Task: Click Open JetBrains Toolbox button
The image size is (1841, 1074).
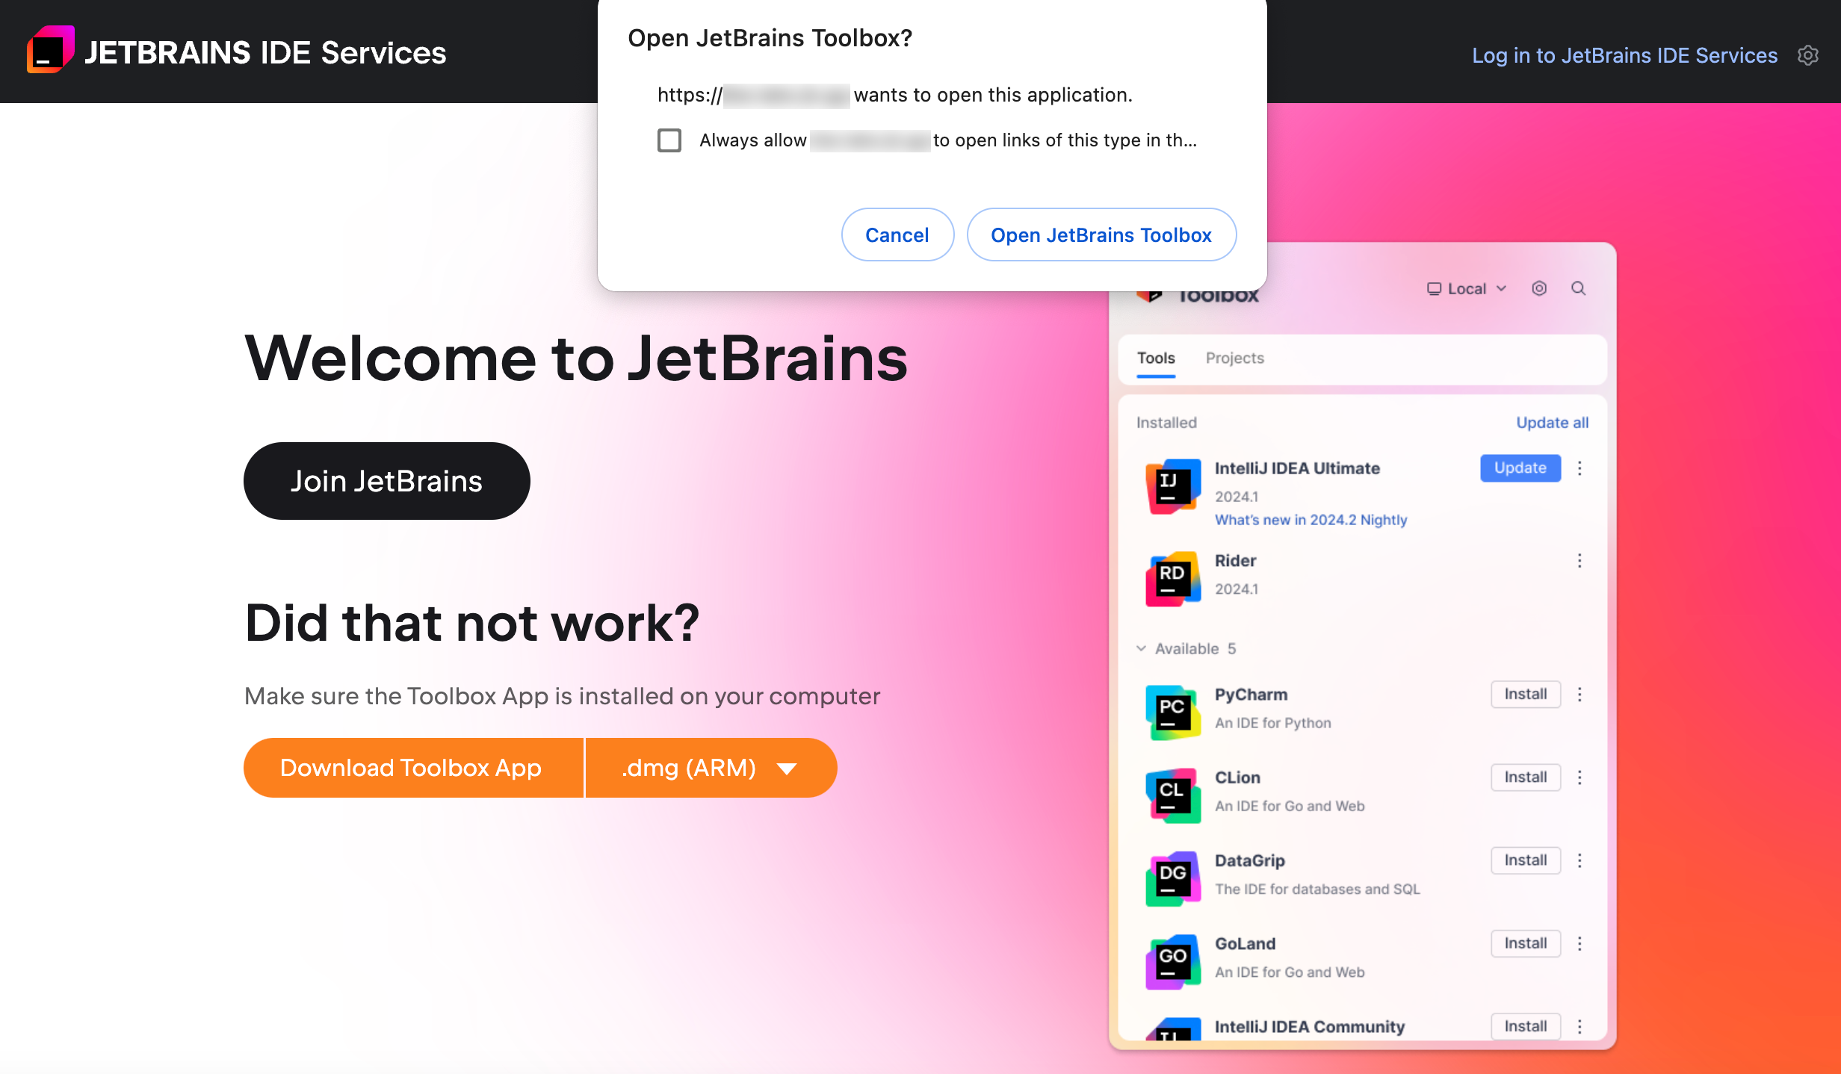Action: [x=1102, y=234]
